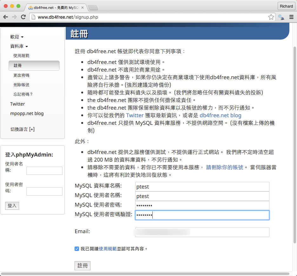Click the vertical page scrollbar
This screenshot has width=297, height=276.
point(294,145)
